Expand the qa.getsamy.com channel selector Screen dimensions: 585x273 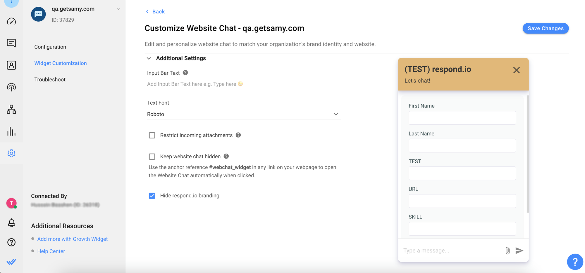click(x=118, y=9)
